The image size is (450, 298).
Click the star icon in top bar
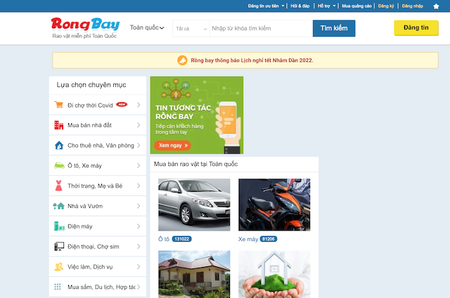(x=435, y=6)
